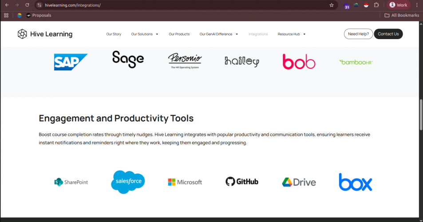
Task: Click the Engagement and Productivity Tools heading
Action: (x=116, y=118)
